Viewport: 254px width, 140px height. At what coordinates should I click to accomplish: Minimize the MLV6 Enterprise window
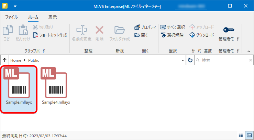(x=214, y=6)
